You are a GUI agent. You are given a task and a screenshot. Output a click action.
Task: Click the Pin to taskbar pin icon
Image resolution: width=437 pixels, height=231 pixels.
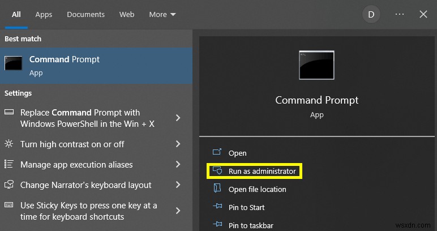pyautogui.click(x=216, y=225)
